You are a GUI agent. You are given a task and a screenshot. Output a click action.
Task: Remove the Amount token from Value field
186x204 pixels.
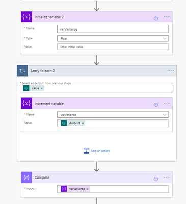(x=83, y=123)
